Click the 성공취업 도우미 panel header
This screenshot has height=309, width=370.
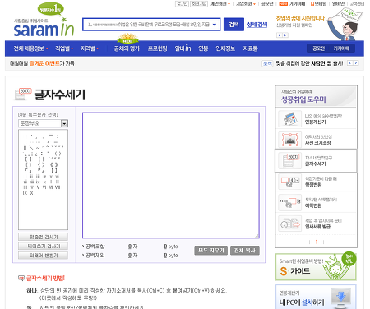316,96
